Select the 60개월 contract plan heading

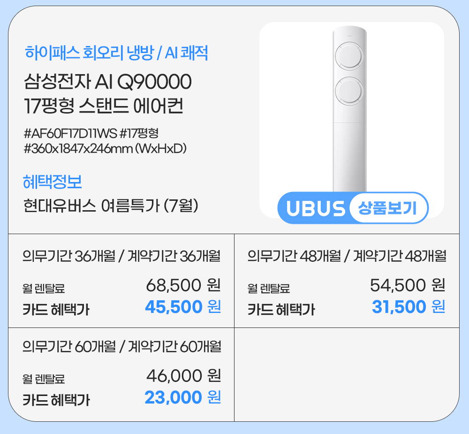[x=121, y=347]
